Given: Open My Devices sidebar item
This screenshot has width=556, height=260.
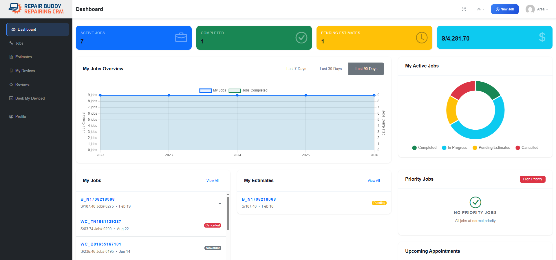Looking at the screenshot, I should click(x=25, y=71).
